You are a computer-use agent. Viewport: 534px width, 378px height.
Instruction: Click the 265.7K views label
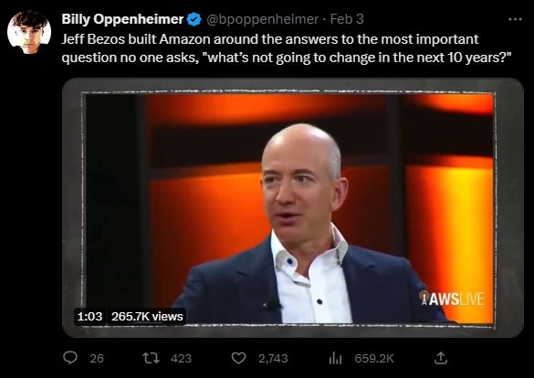coord(147,316)
